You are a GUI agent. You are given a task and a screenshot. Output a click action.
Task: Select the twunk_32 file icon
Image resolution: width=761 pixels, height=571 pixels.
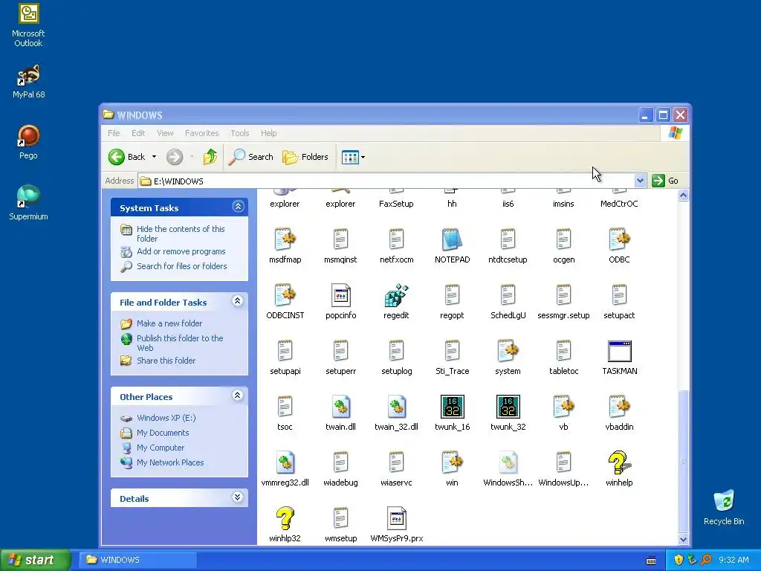point(508,407)
